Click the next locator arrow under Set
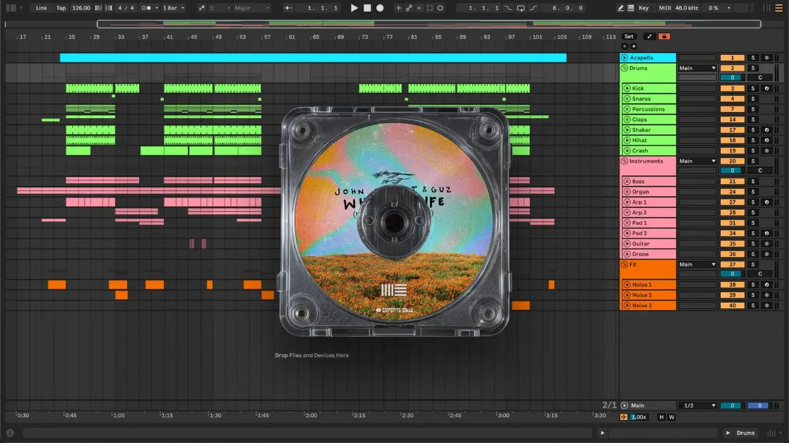Screen dimensions: 789x443 [632, 46]
